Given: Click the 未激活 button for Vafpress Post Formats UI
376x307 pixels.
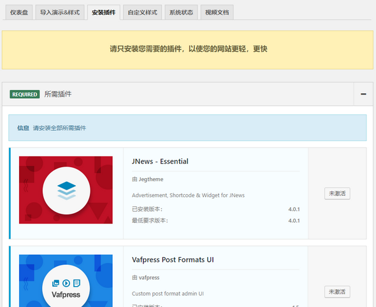Looking at the screenshot, I should click(337, 292).
